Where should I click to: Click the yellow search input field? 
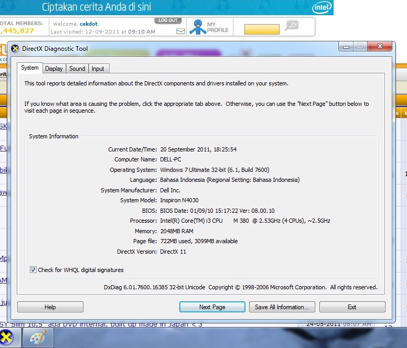[x=262, y=29]
